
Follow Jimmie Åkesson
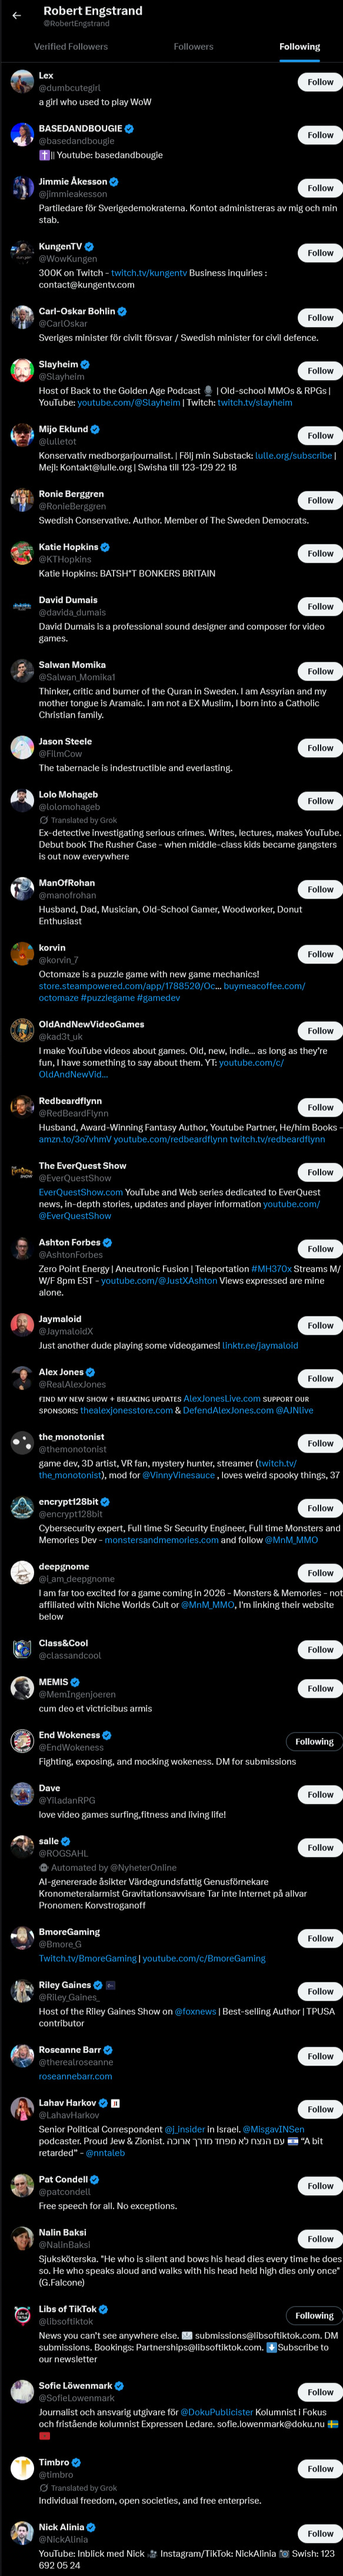click(320, 188)
